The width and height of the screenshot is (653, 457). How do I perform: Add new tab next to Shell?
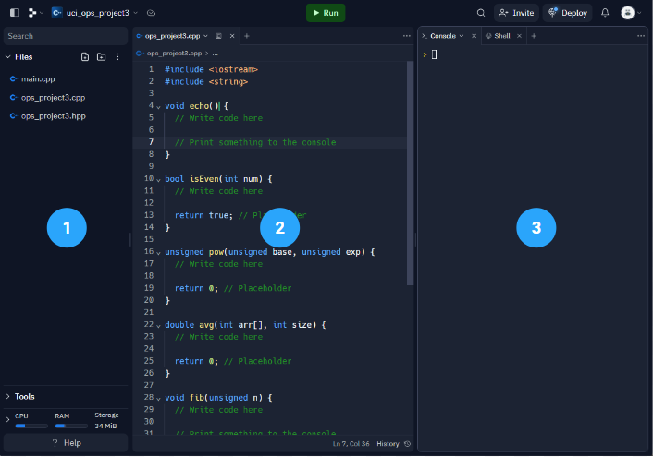pyautogui.click(x=534, y=36)
